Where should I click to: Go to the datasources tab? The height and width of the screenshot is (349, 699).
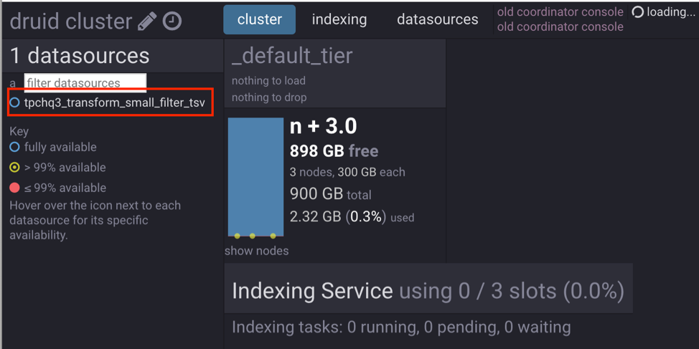(x=437, y=20)
